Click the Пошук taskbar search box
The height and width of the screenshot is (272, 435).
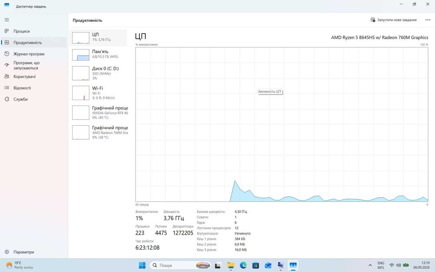181,265
